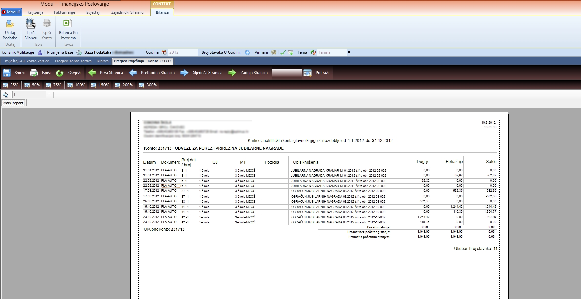
Task: Click the Virmani icon
Action: (274, 52)
